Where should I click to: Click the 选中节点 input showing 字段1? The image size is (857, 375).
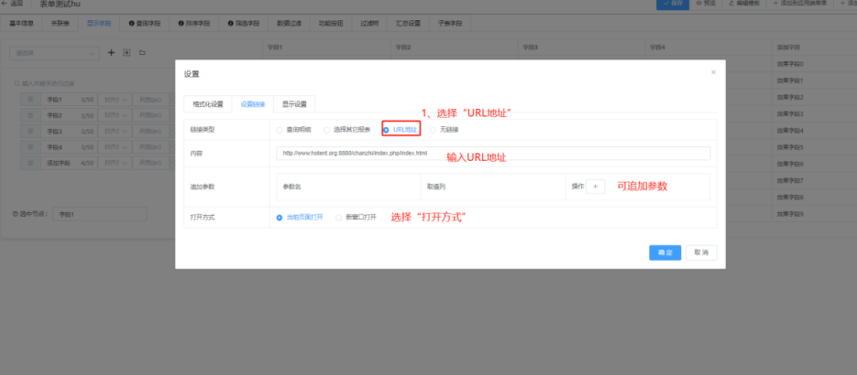coord(100,214)
